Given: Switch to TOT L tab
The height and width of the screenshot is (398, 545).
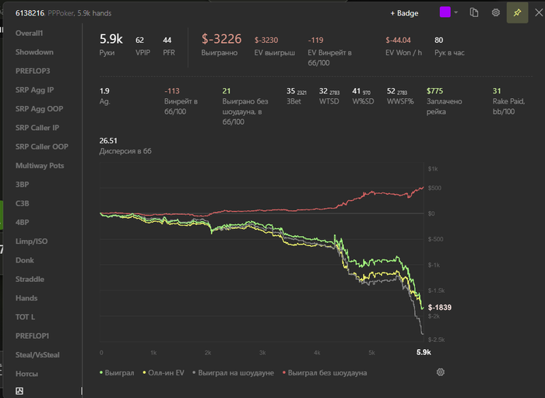Looking at the screenshot, I should click(25, 317).
